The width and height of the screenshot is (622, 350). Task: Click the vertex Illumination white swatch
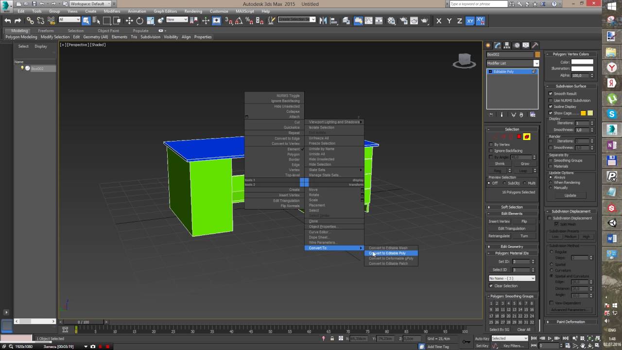pyautogui.click(x=582, y=69)
